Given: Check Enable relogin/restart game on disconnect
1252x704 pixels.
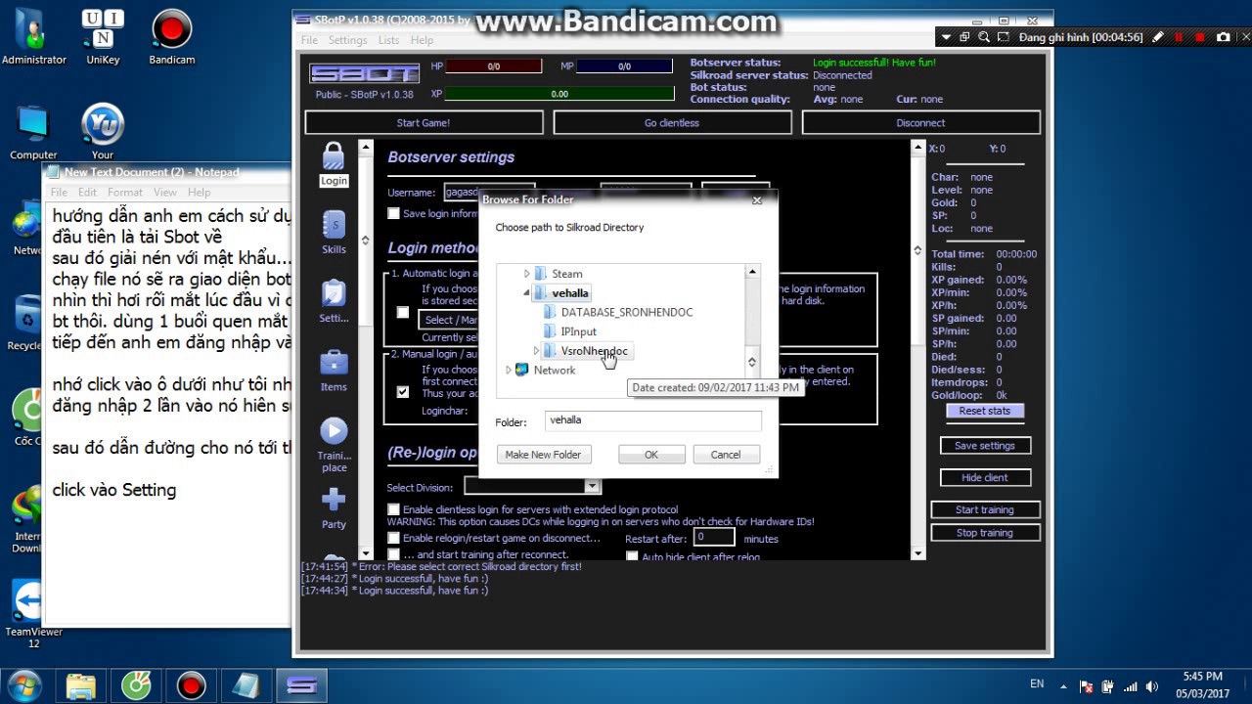Looking at the screenshot, I should click(393, 538).
